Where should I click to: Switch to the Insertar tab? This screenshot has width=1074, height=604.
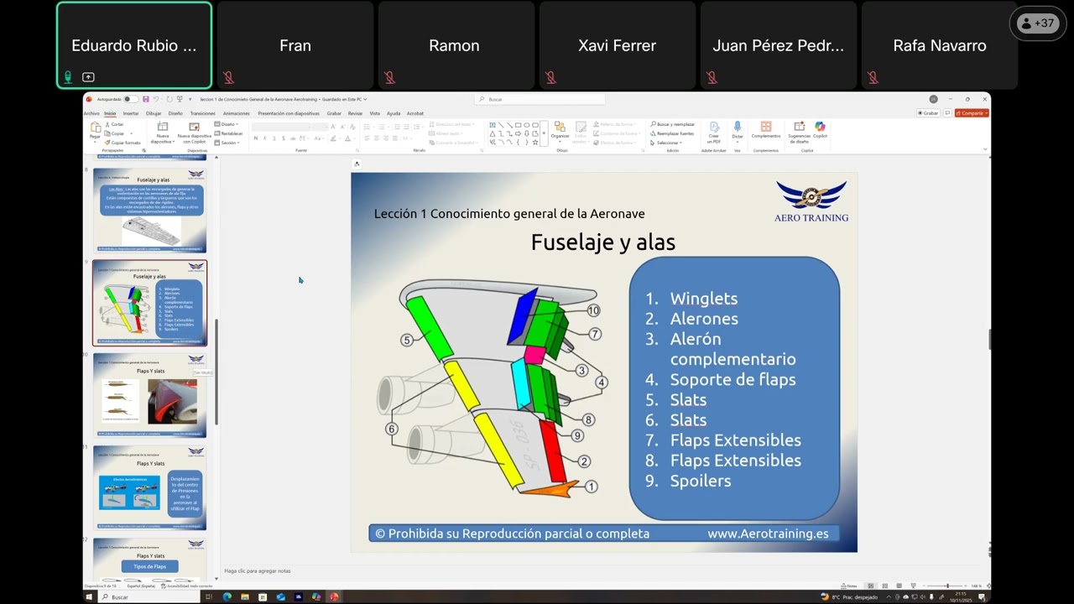pos(131,113)
